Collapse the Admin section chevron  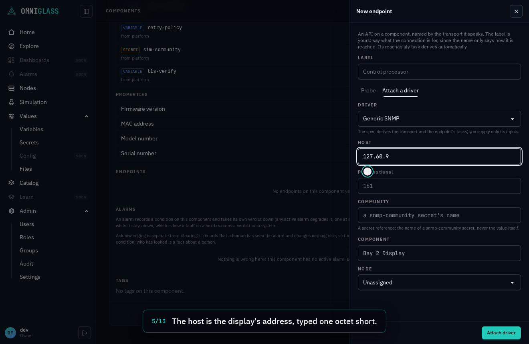click(87, 211)
